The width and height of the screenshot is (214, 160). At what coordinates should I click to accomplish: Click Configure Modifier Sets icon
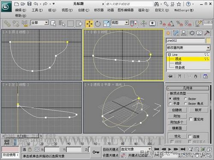(205, 76)
